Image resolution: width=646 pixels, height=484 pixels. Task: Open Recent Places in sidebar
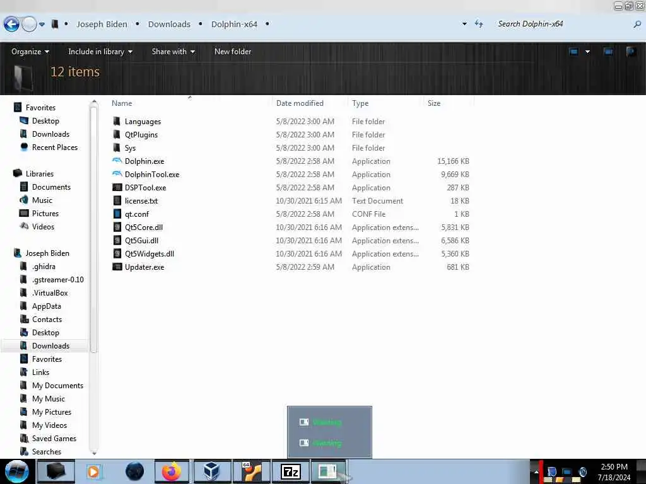click(55, 147)
